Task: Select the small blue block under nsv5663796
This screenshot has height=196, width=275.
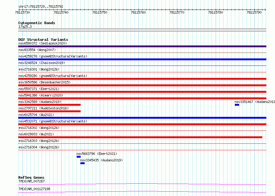Action: click(x=78, y=157)
